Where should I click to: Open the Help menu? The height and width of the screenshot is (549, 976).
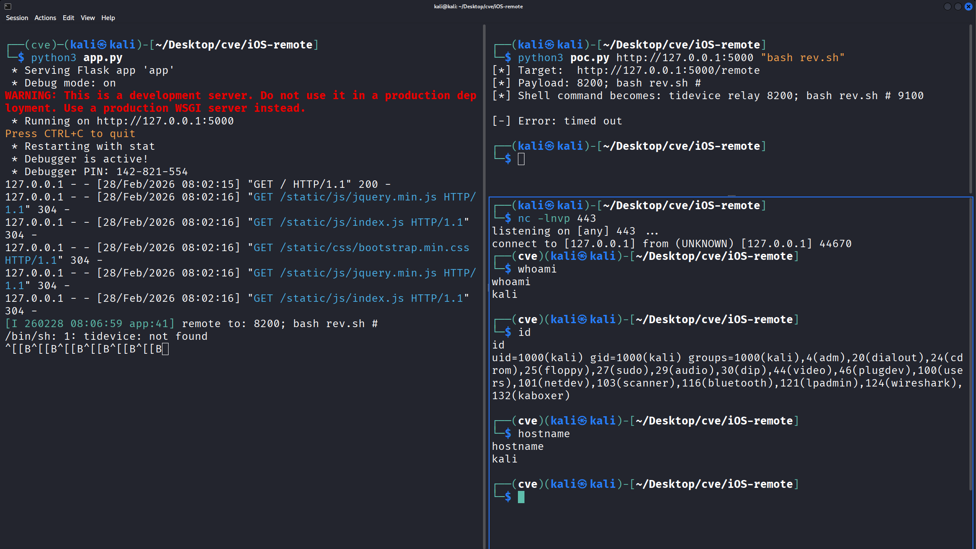(108, 18)
